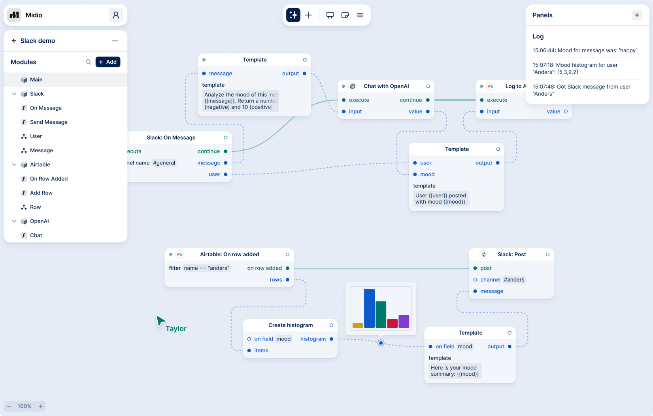
Task: Click the function icon beside Chat
Action: [x=24, y=235]
